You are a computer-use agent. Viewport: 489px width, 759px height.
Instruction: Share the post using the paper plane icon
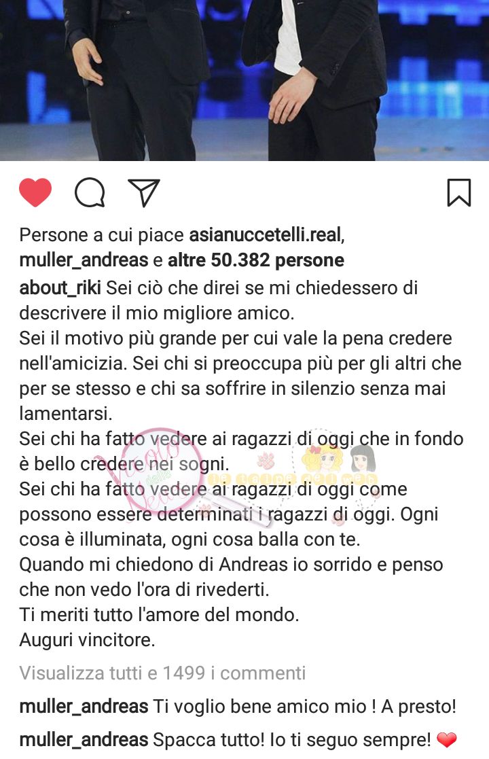point(144,193)
